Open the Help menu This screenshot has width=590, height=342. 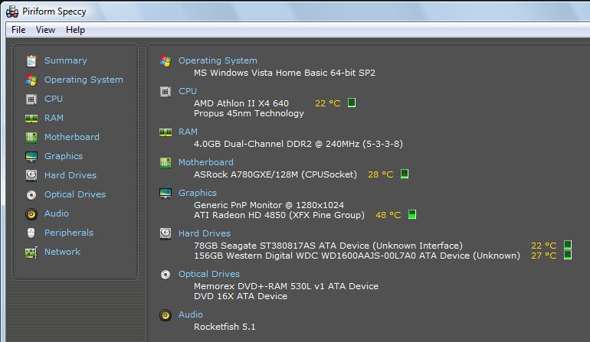(x=75, y=30)
